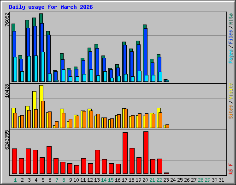The height and width of the screenshot is (185, 236).
Task: Click the red KB bar for day 17
Action: coord(125,153)
